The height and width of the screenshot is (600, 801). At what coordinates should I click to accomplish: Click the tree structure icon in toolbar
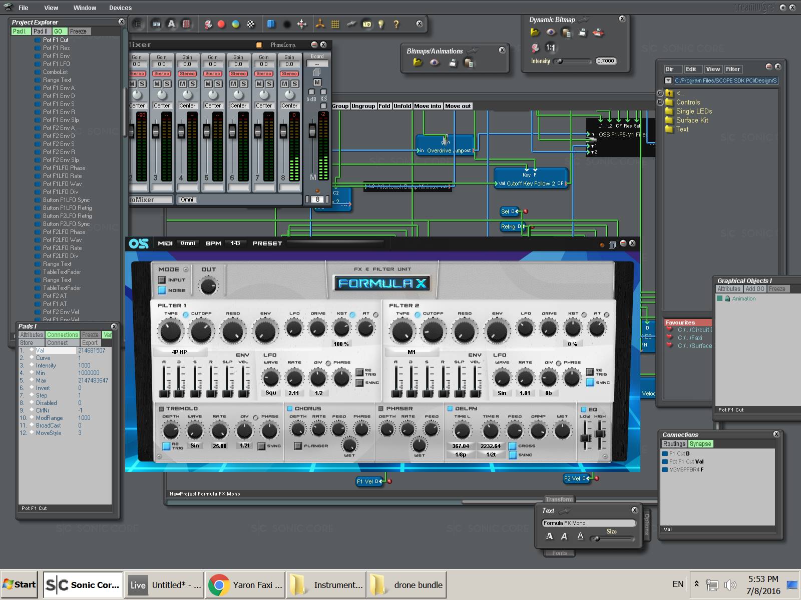(138, 23)
